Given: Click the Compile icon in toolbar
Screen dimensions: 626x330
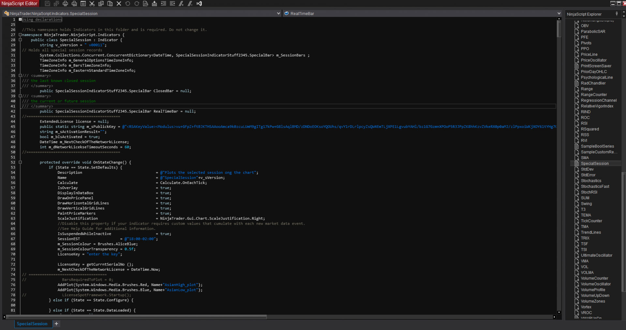Looking at the screenshot, I should click(x=155, y=4).
